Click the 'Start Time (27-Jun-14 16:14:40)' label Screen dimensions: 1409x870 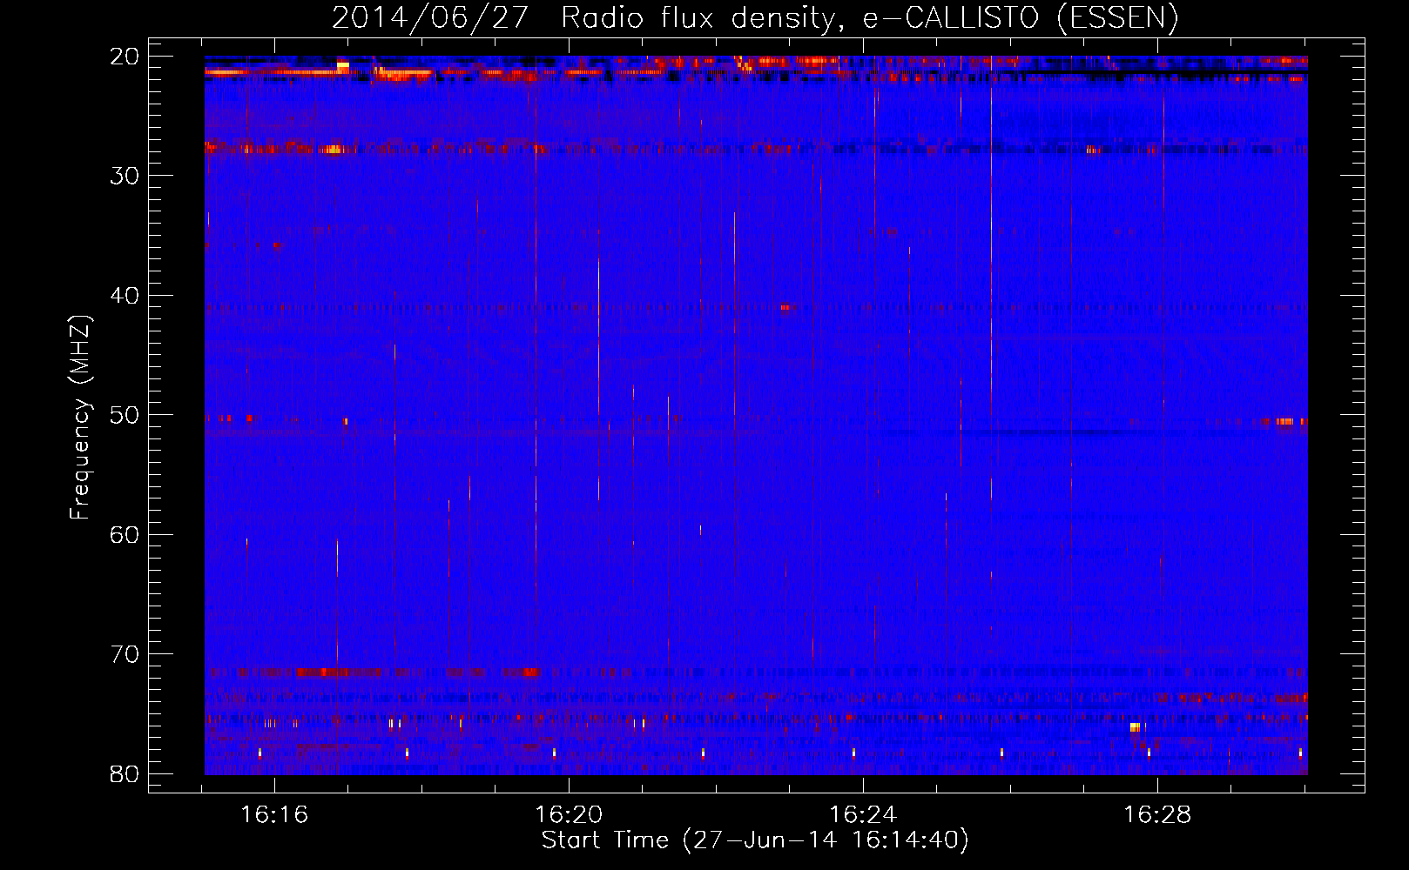755,840
